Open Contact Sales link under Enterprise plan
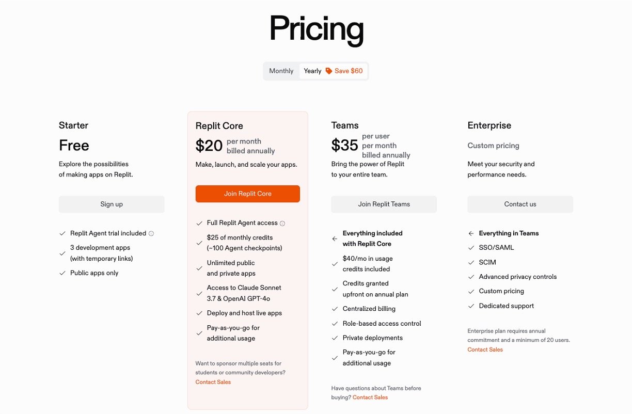 click(x=485, y=349)
